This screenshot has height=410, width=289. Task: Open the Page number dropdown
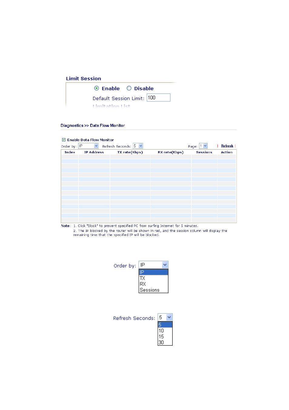pos(203,146)
